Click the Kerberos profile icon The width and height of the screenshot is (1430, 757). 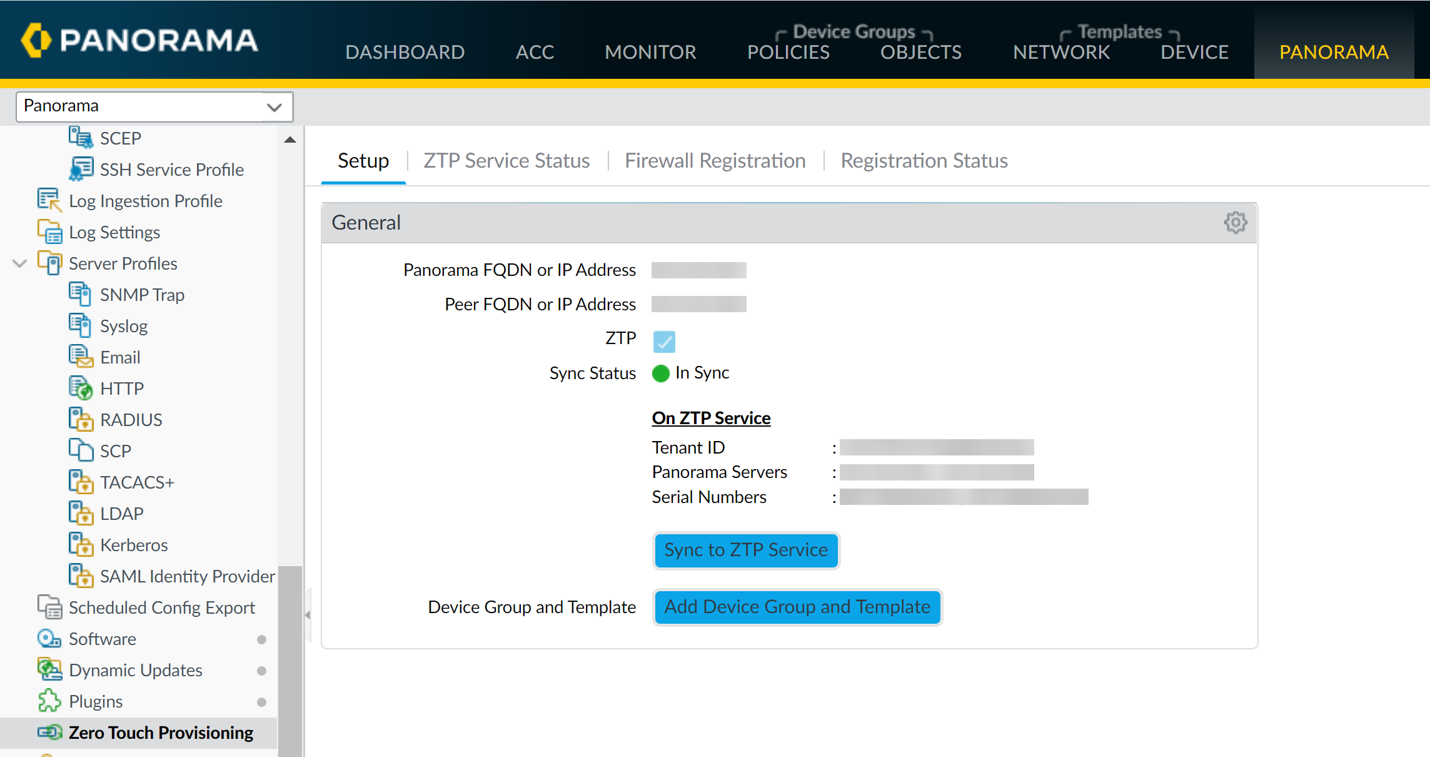pos(80,544)
